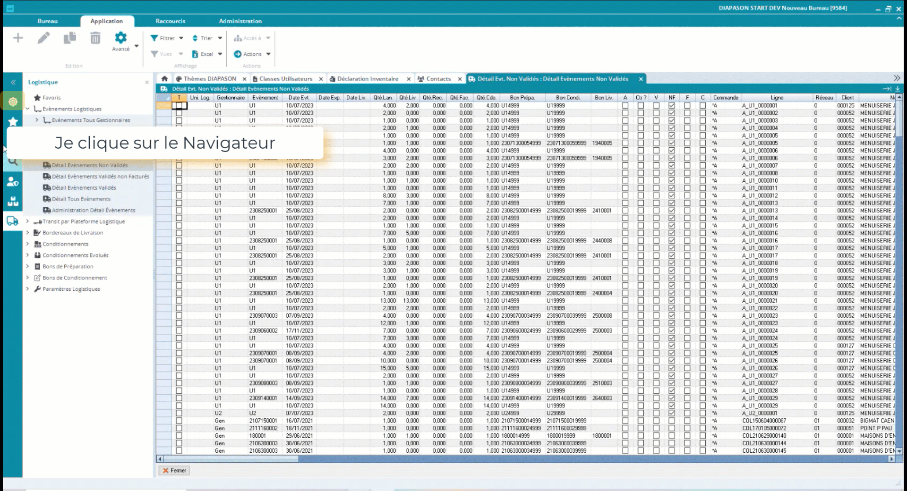907x491 pixels.
Task: Open the Actions dropdown menu
Action: (x=252, y=54)
